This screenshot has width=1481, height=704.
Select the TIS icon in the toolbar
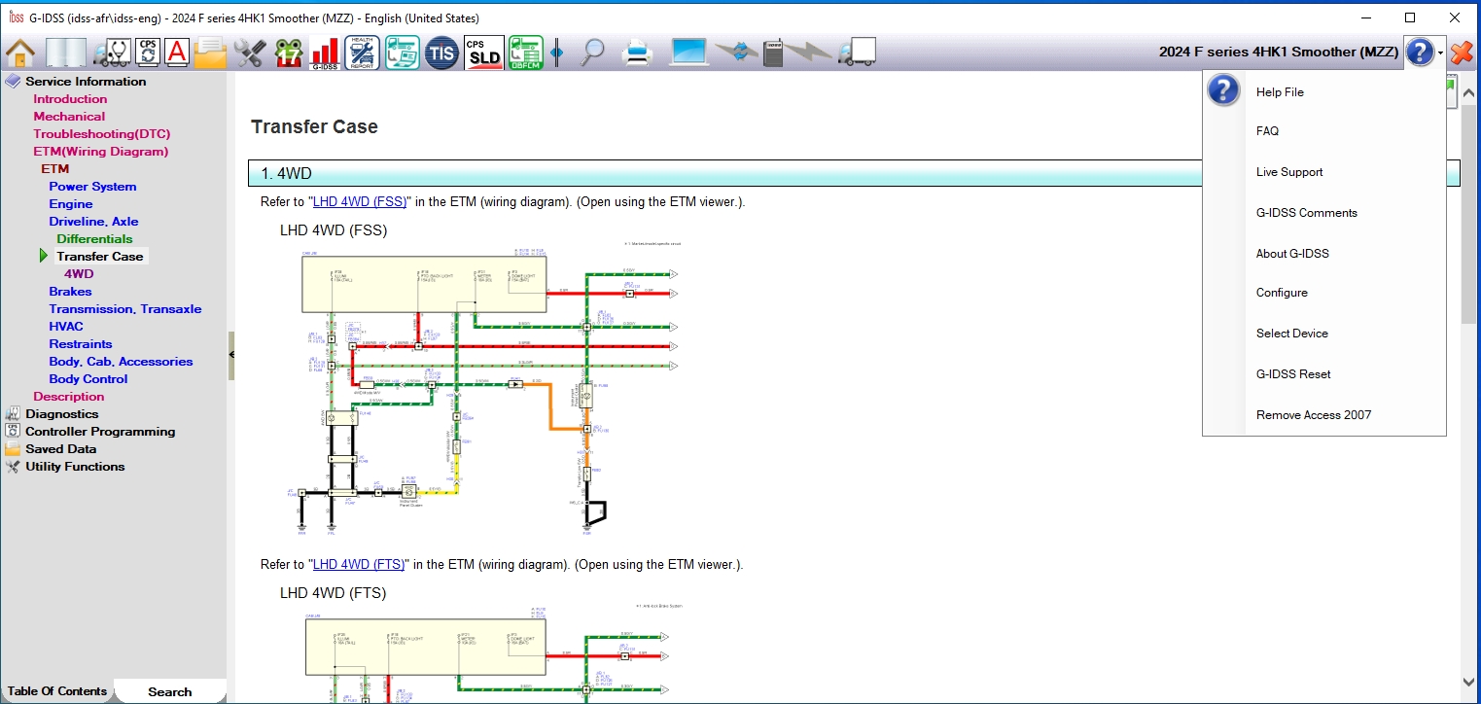441,53
